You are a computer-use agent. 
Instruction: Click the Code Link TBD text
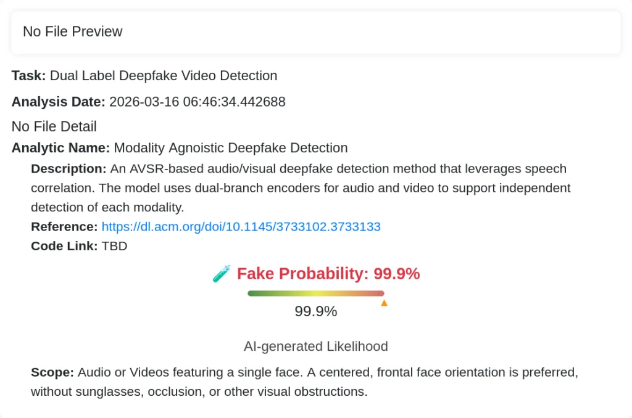tap(114, 246)
